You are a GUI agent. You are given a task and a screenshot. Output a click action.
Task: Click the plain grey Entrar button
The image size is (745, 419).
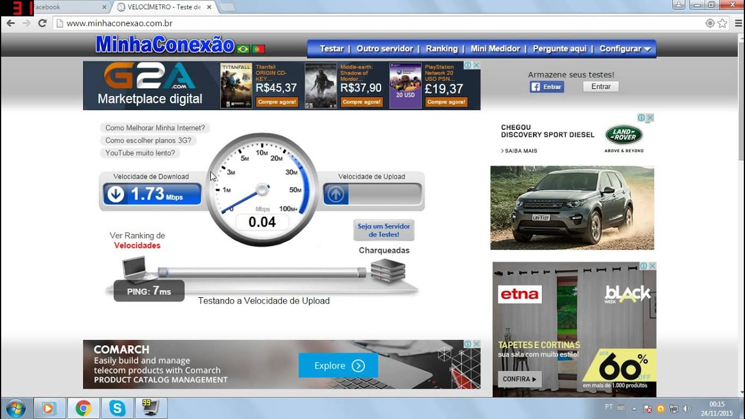[x=601, y=87]
